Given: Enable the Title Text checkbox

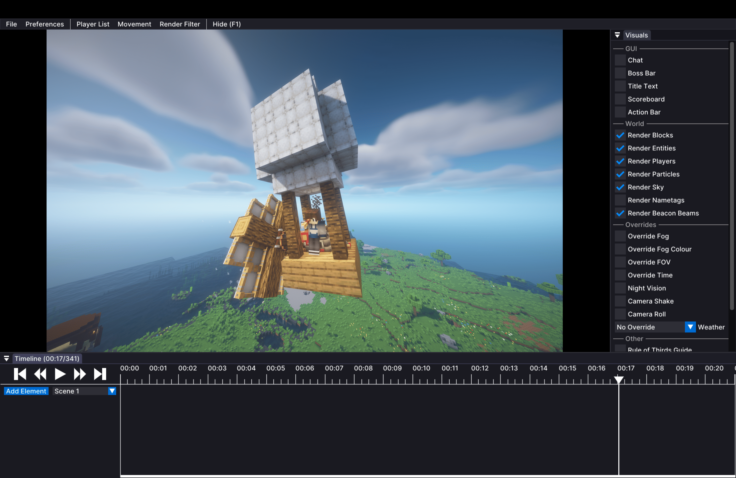Looking at the screenshot, I should click(620, 86).
